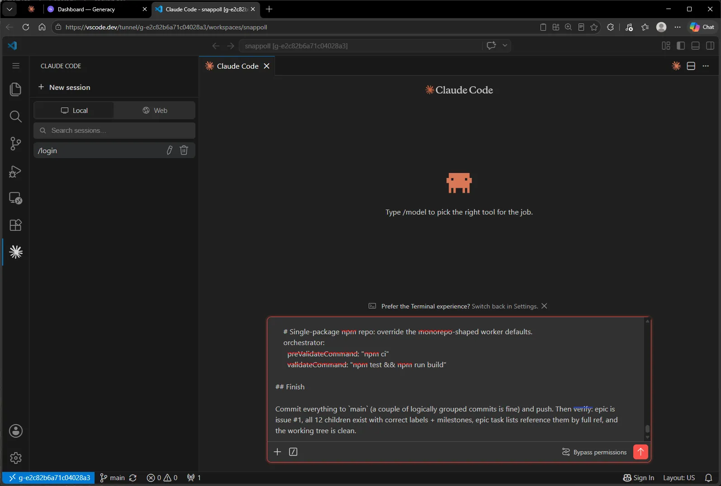Open browser profile avatar
This screenshot has height=486, width=721.
click(661, 27)
